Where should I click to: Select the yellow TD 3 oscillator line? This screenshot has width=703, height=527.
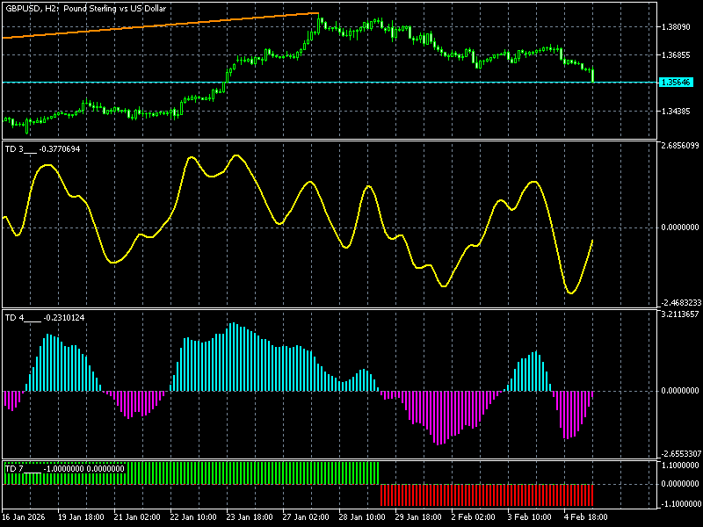pyautogui.click(x=298, y=224)
